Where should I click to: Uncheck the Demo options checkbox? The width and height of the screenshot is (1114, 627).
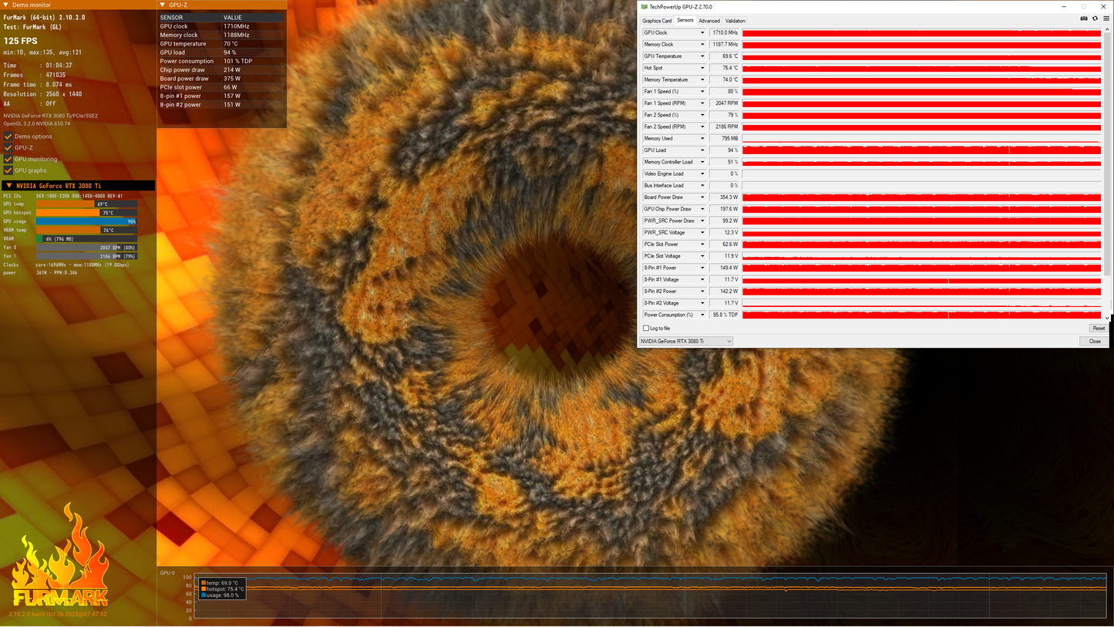coord(8,137)
